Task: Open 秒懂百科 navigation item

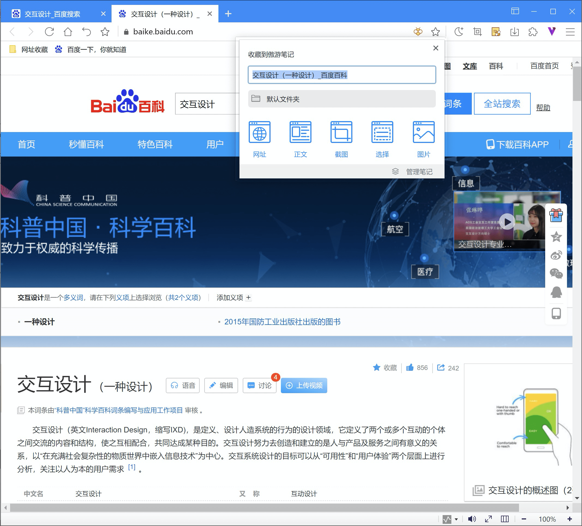Action: 86,144
